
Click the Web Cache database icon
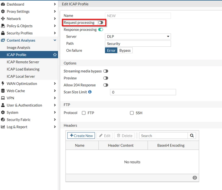(3, 91)
